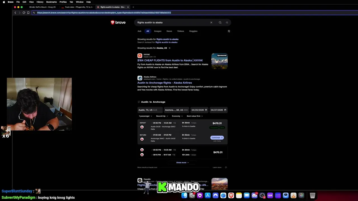Image resolution: width=358 pixels, height=201 pixels.
Task: Click the browser address bar URL
Action: point(104,13)
